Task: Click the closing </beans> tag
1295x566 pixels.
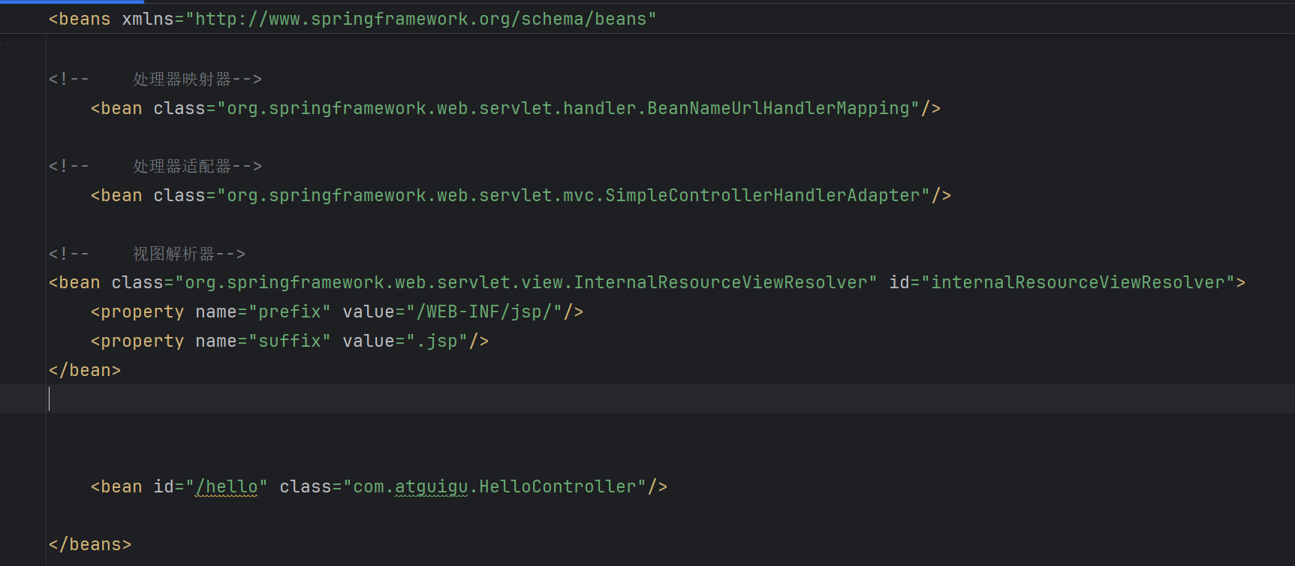Action: (x=90, y=544)
